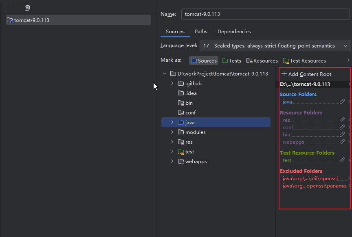The image size is (352, 237).
Task: Click Add Content Root button
Action: click(306, 74)
